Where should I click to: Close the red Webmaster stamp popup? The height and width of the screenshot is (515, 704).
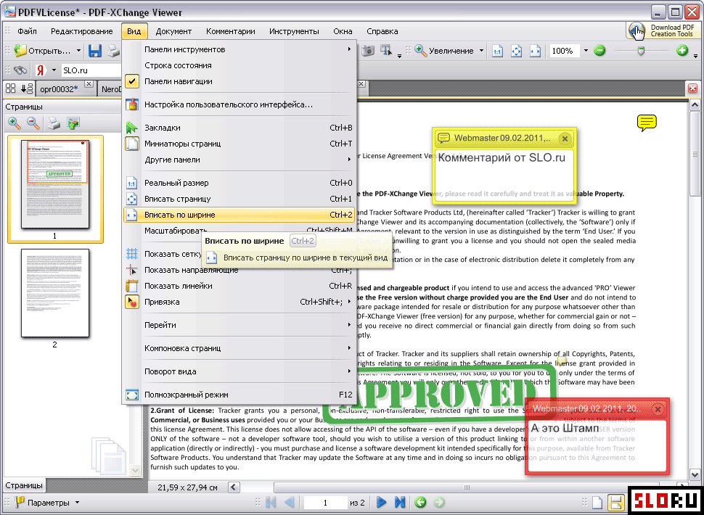(x=658, y=409)
